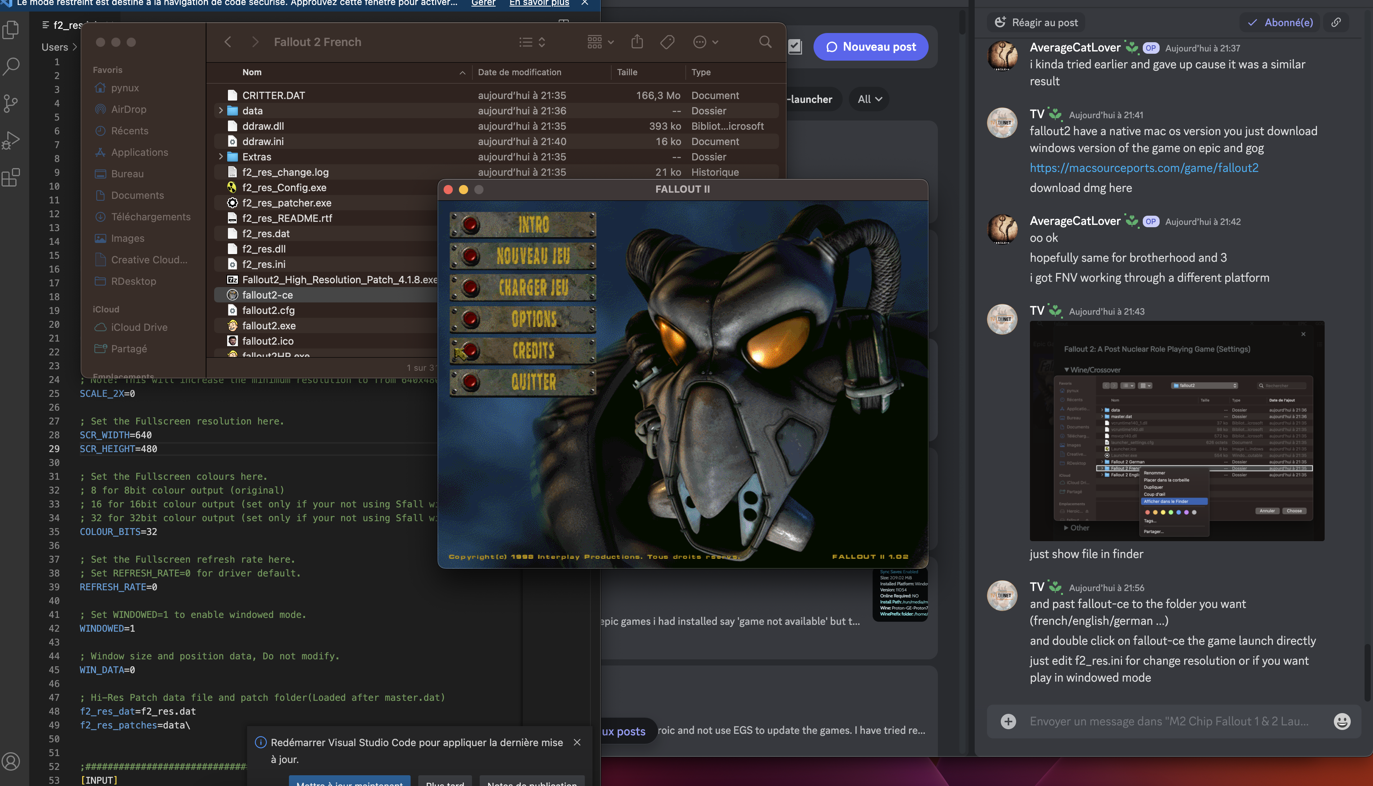This screenshot has width=1373, height=786.
Task: Open the Extensions icon in VS Code
Action: coord(12,177)
